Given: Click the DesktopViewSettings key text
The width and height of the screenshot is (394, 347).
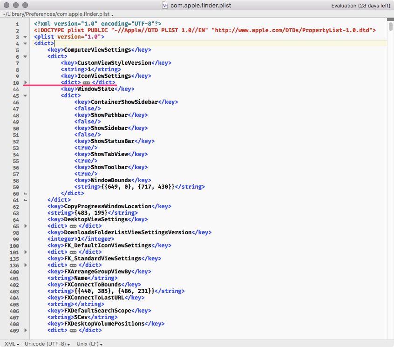Looking at the screenshot, I should tap(96, 219).
